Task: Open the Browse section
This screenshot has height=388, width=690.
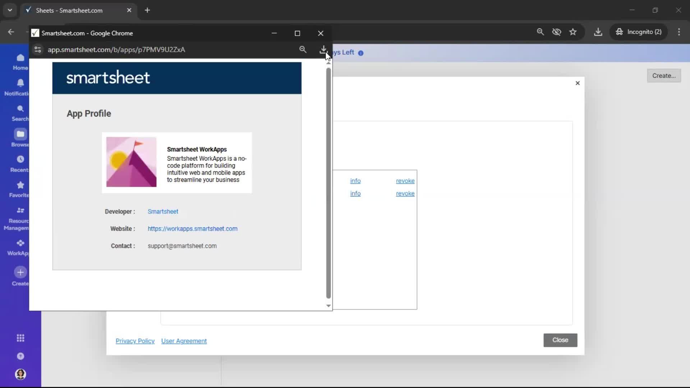Action: click(x=20, y=138)
